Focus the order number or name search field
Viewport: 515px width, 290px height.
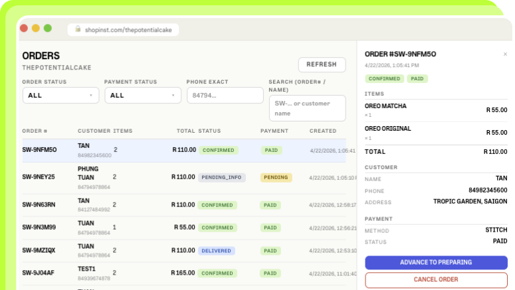308,108
